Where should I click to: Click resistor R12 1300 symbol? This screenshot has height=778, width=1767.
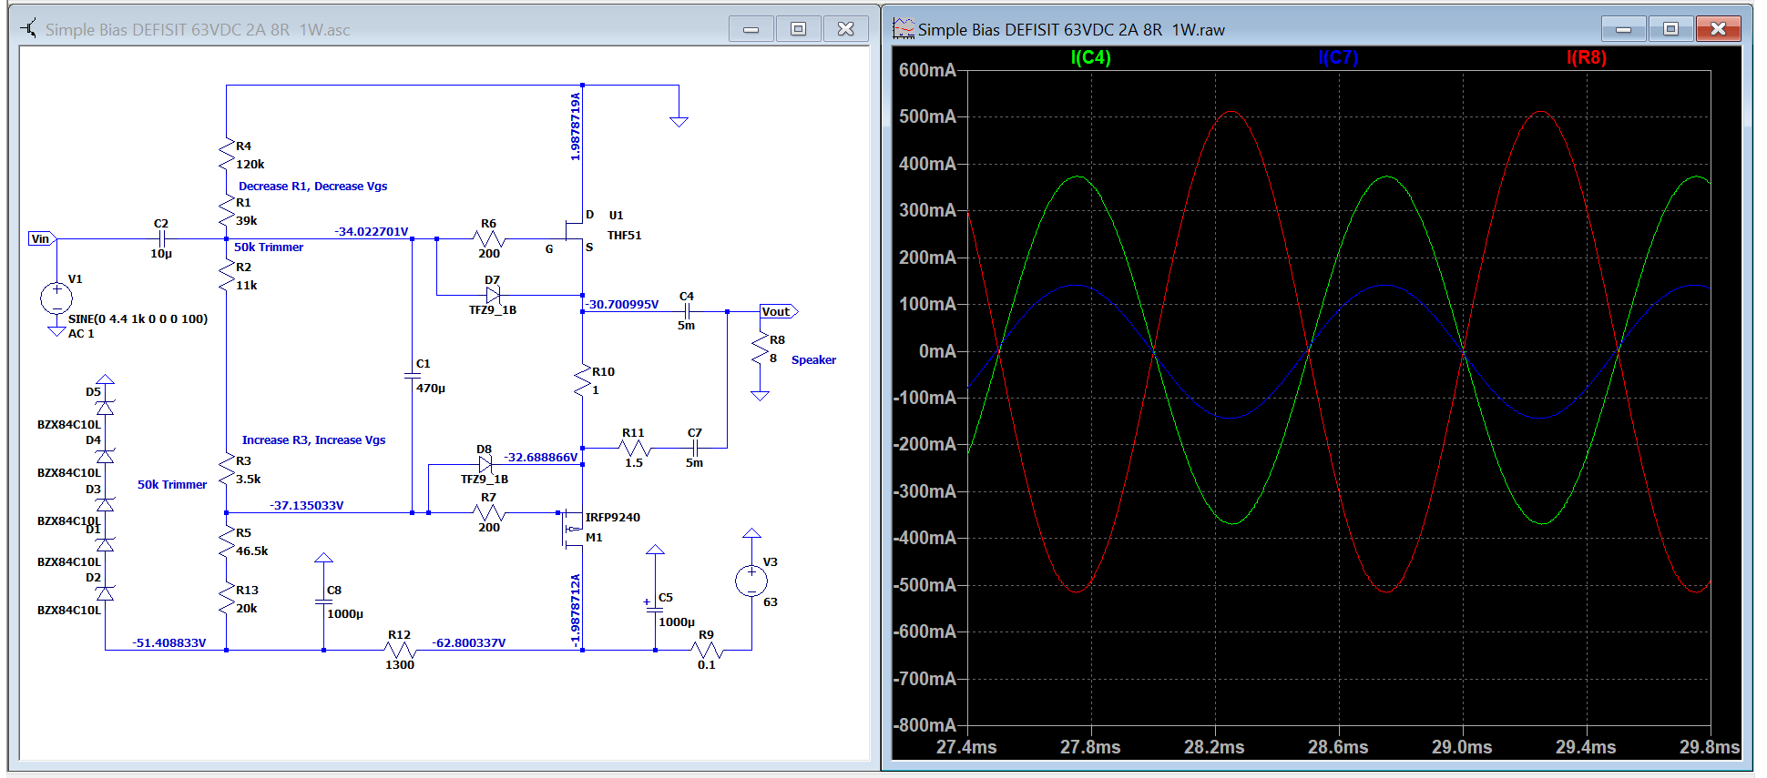(400, 650)
